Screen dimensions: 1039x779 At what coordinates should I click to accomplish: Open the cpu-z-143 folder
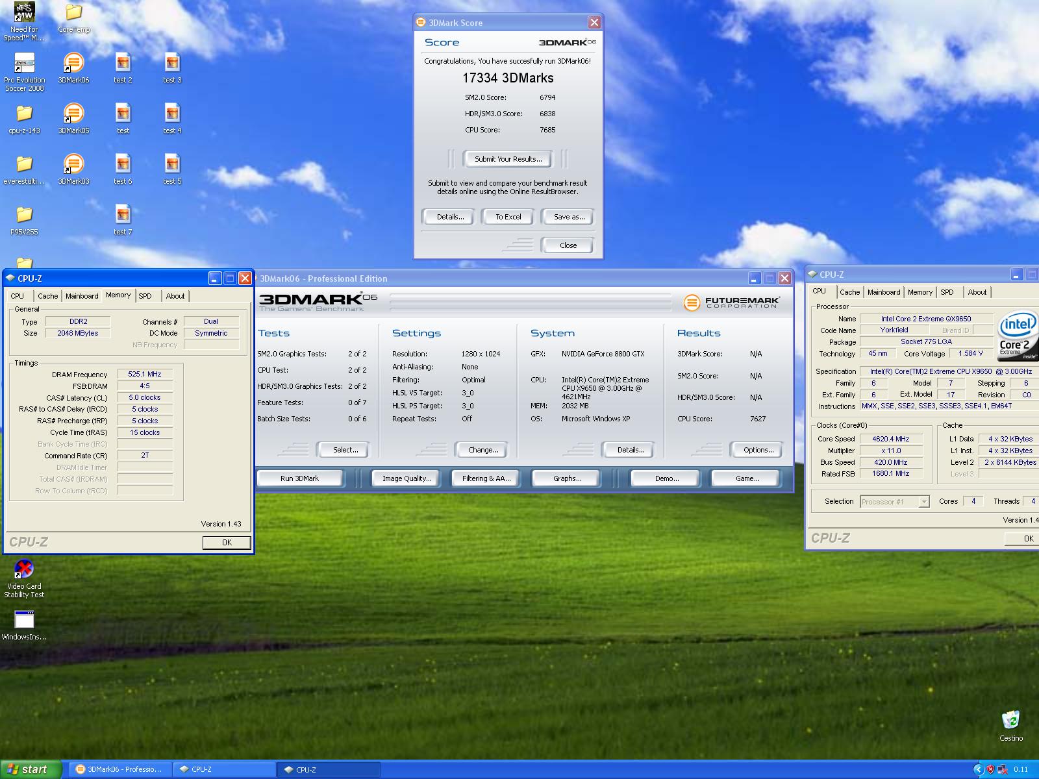[24, 118]
